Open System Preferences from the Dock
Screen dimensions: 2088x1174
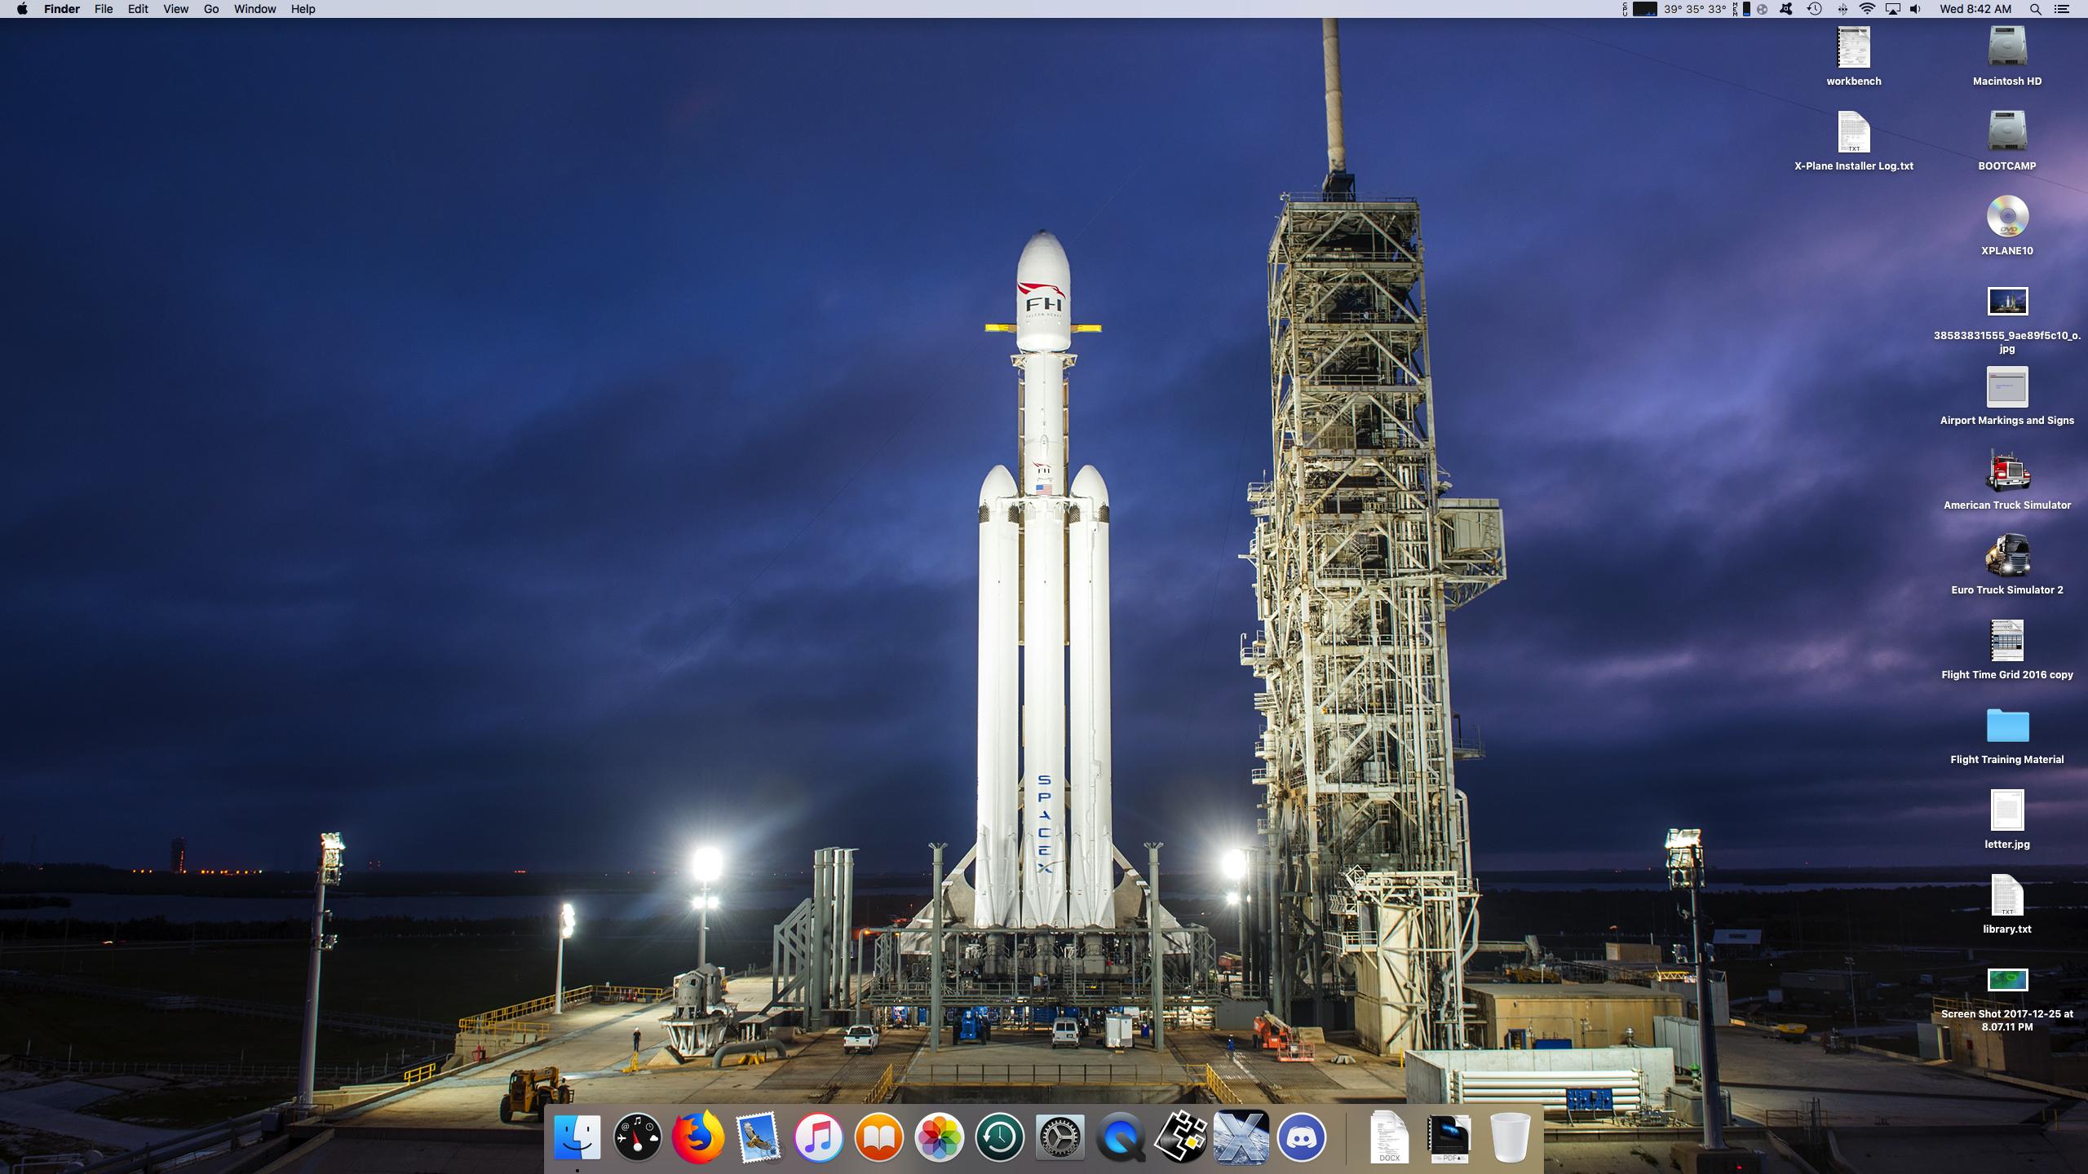point(1059,1137)
